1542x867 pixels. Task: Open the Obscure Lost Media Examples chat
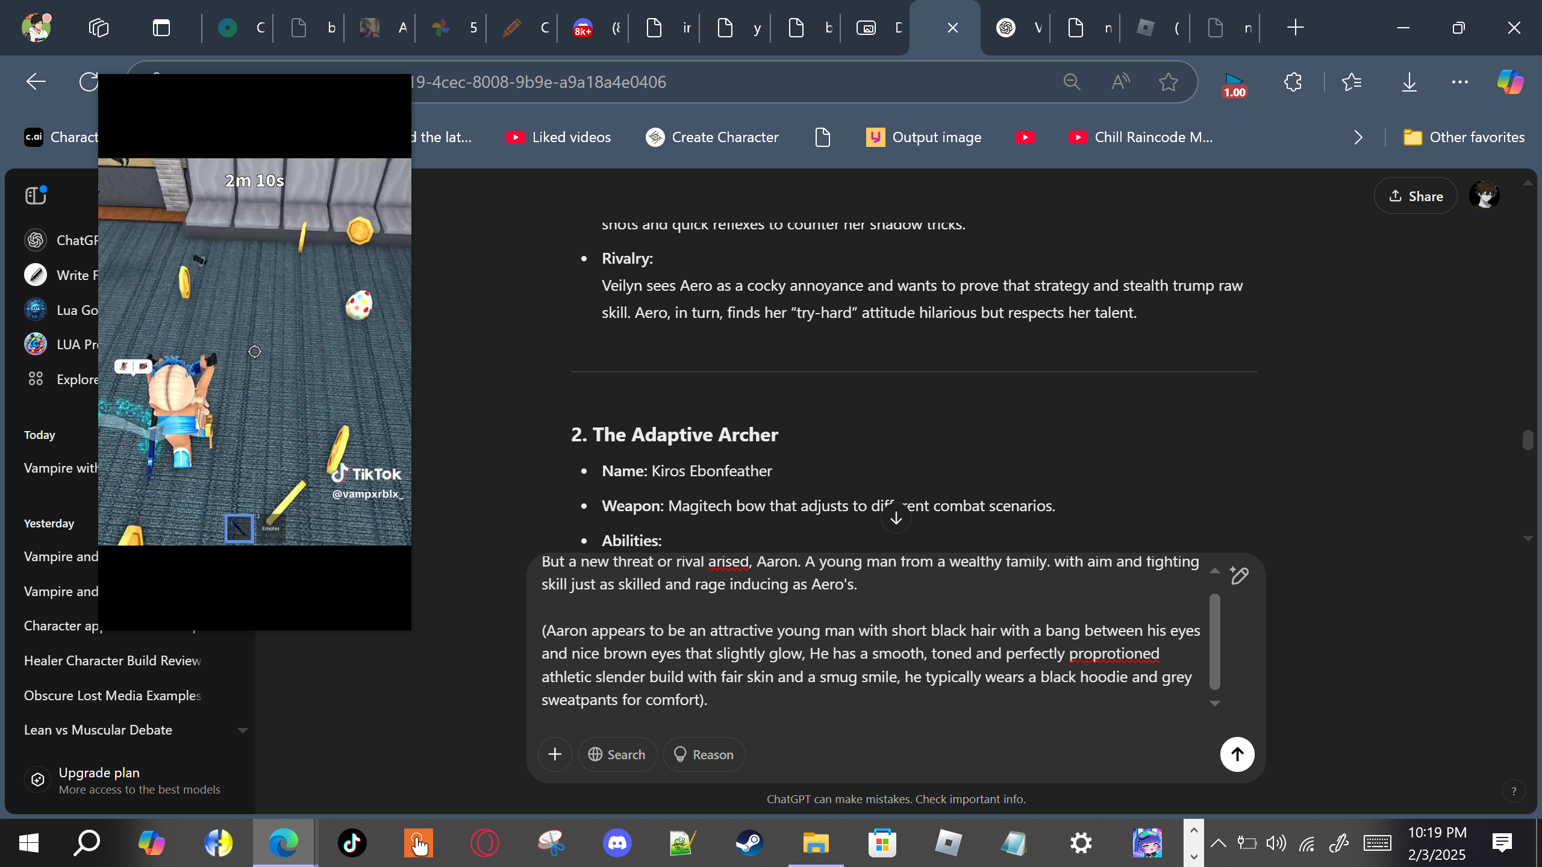click(x=113, y=695)
